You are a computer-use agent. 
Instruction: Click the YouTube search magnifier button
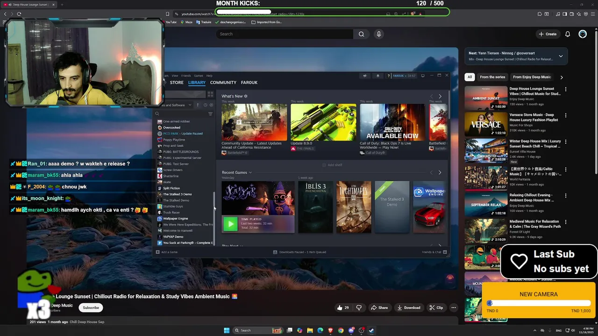[361, 34]
